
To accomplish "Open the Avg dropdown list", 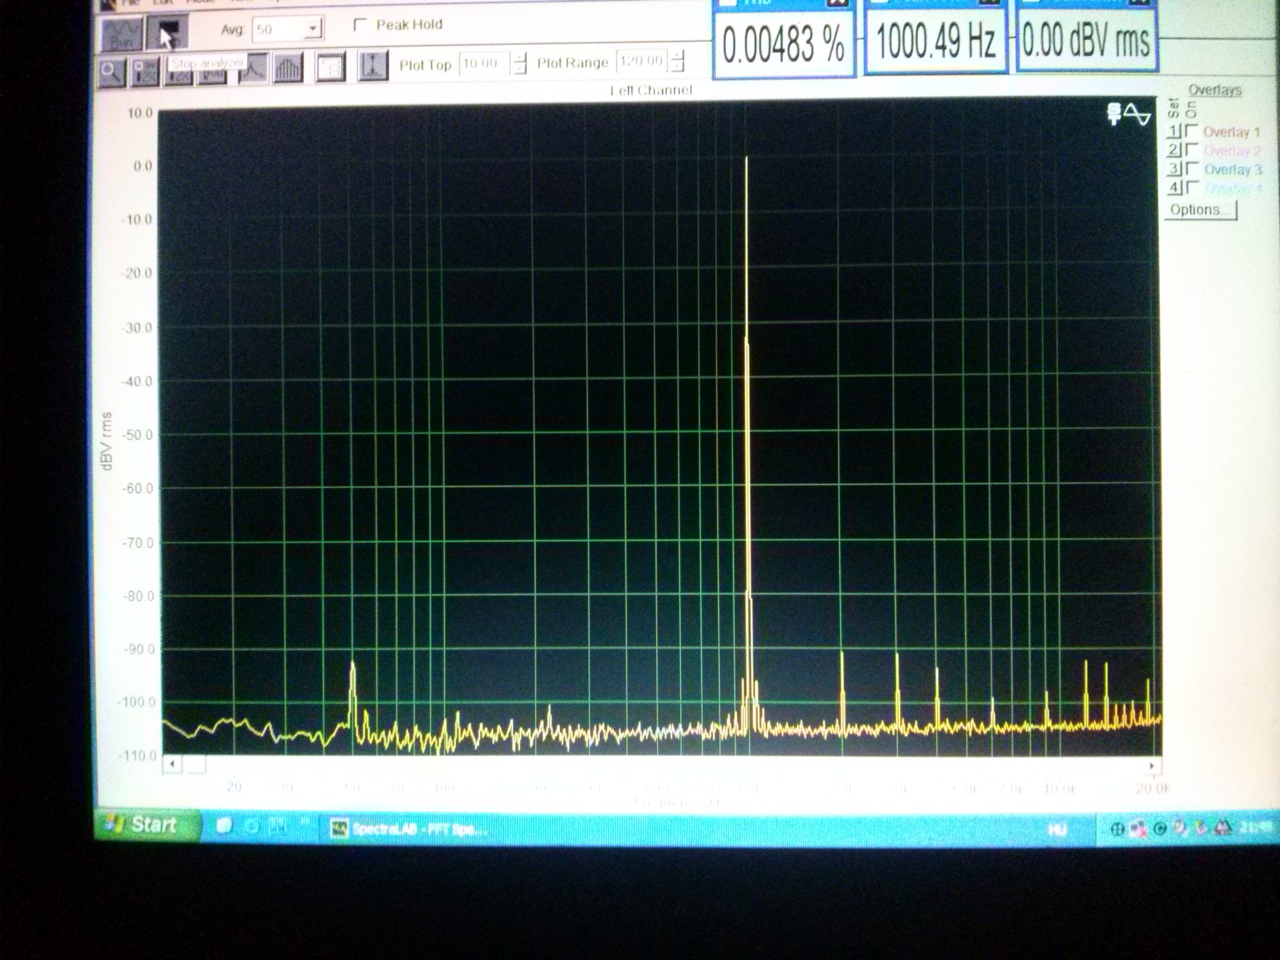I will point(313,29).
